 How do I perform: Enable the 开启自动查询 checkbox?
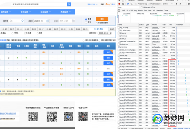[x=96, y=23]
